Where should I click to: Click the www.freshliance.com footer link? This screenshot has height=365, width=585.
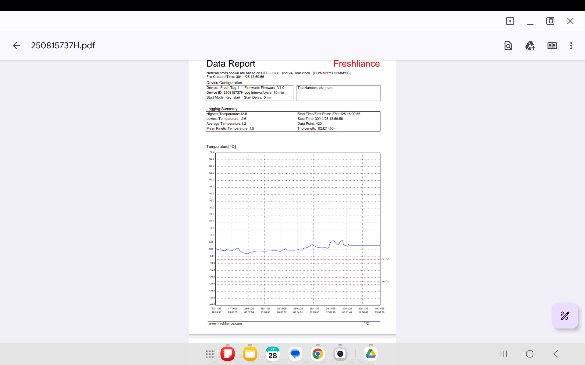225,324
